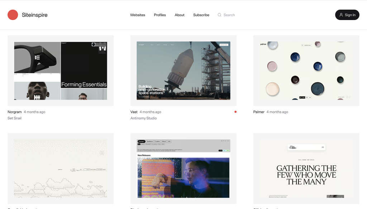The height and width of the screenshot is (209, 367).
Task: Go to the Profiles page
Action: [160, 15]
